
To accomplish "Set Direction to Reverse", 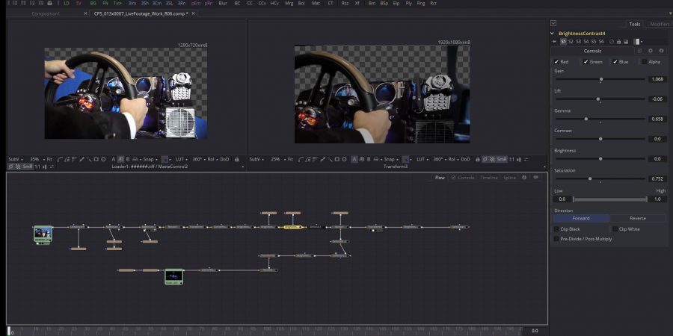I will pyautogui.click(x=638, y=218).
